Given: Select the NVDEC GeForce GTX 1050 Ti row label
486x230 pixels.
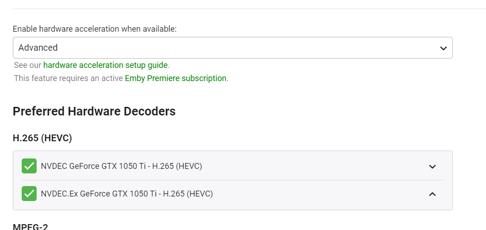Looking at the screenshot, I should click(x=122, y=166).
